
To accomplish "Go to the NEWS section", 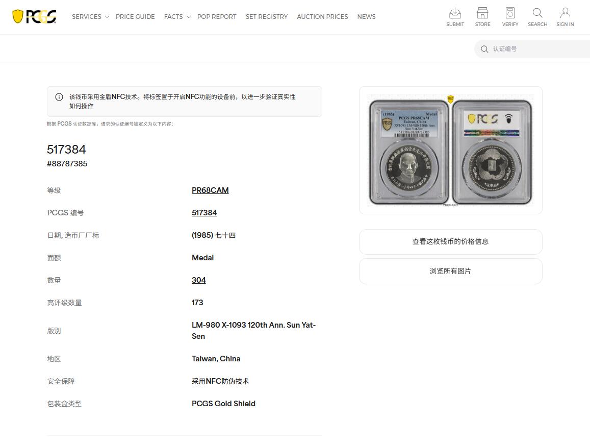I will tap(366, 16).
